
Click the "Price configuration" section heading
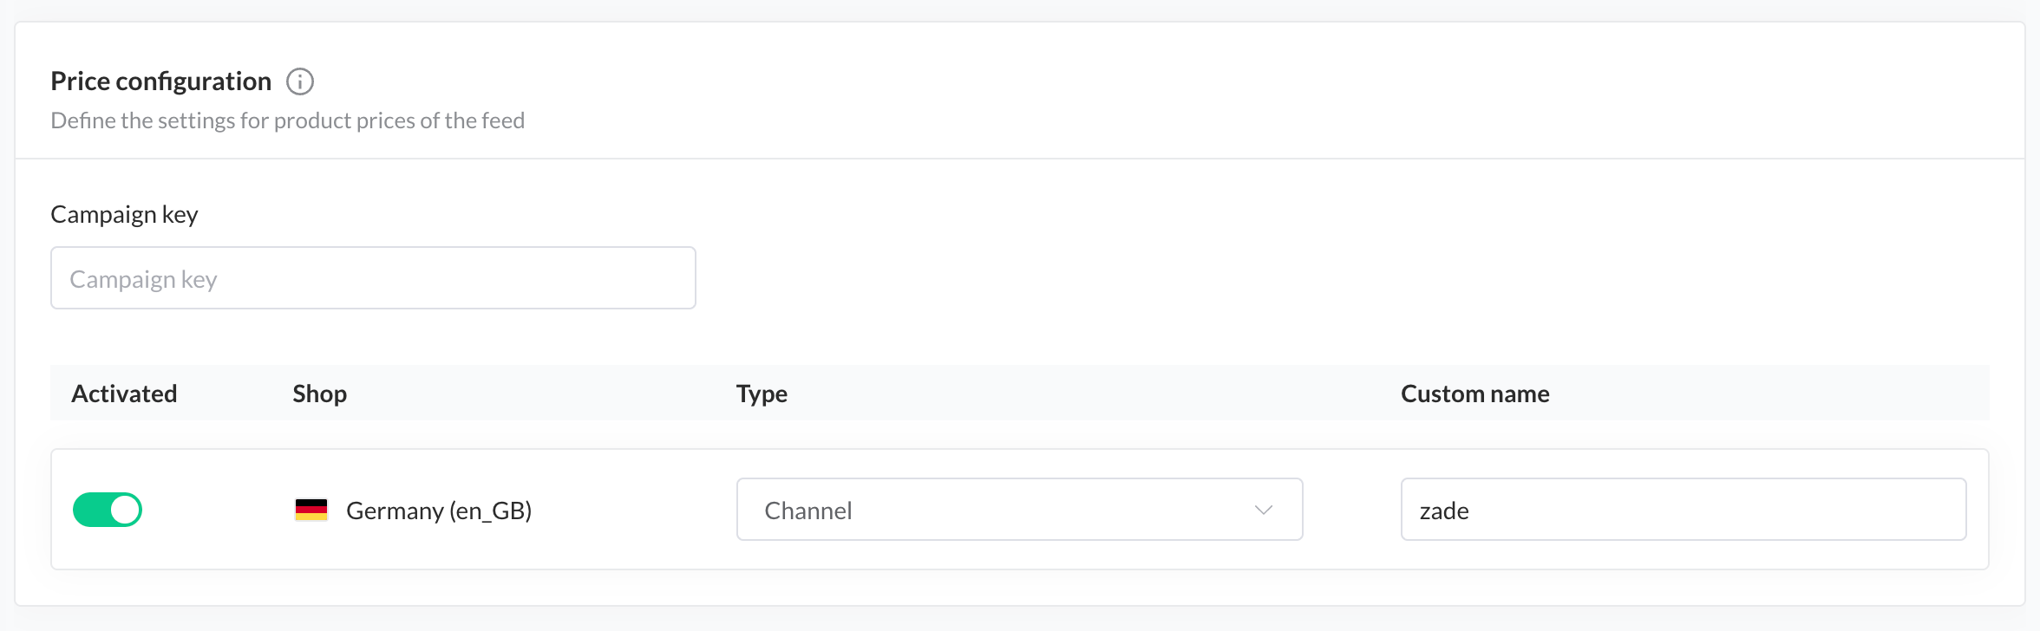click(160, 81)
